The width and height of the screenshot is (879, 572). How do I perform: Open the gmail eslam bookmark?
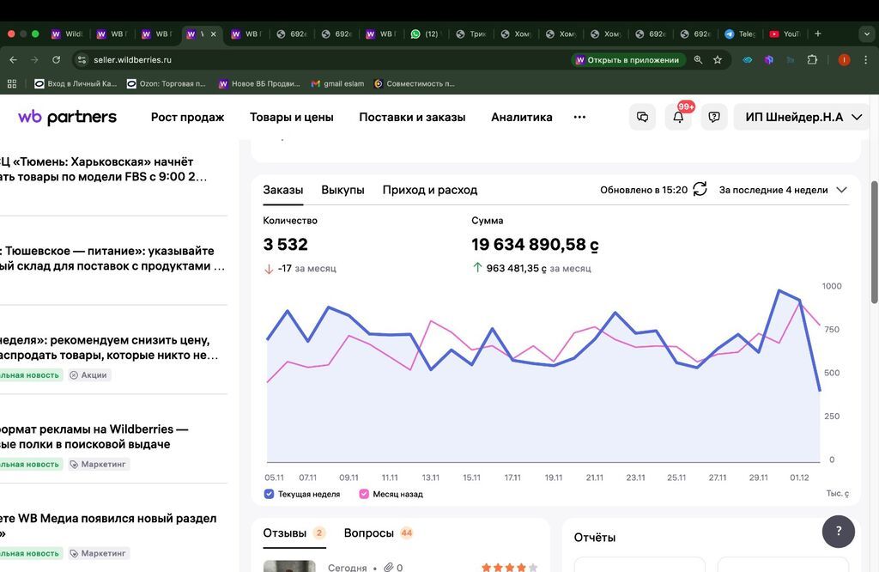[x=337, y=83]
